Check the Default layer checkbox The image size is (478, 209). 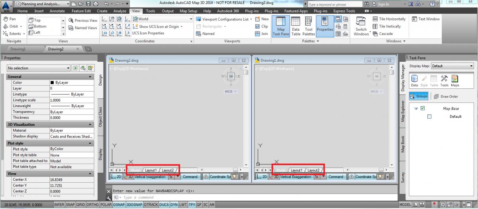point(429,117)
